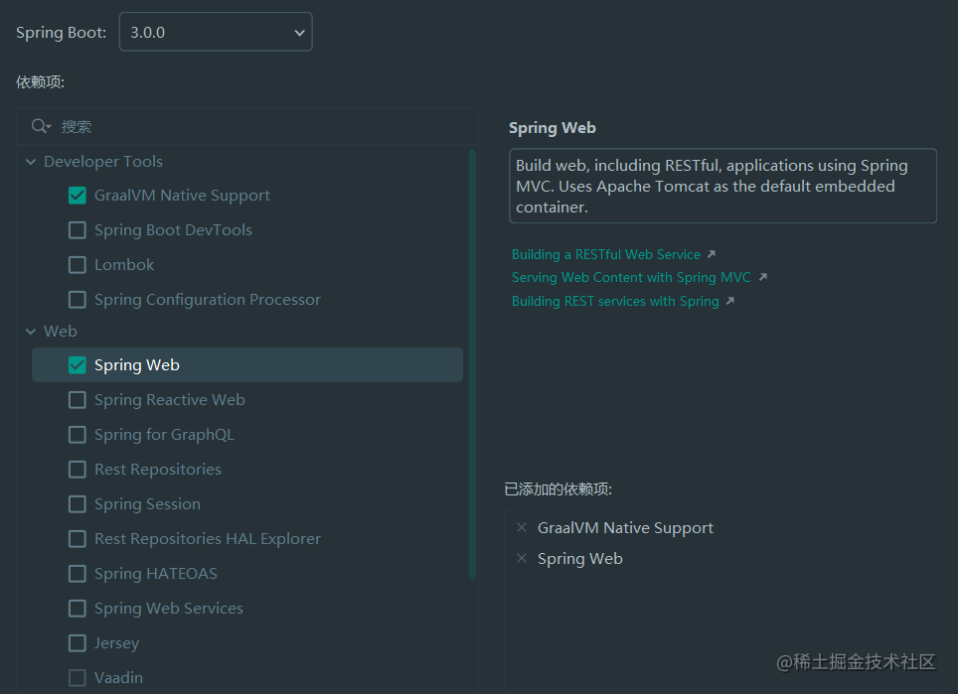Check Spring Reactive Web checkbox
This screenshot has width=958, height=694.
point(77,400)
